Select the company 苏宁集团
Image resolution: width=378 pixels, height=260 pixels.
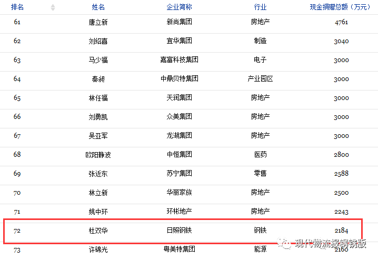[x=179, y=173]
